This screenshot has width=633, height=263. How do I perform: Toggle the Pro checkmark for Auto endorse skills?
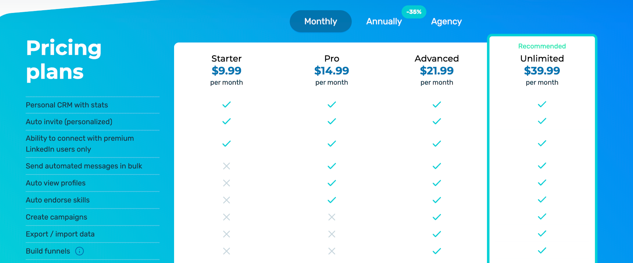tap(332, 200)
